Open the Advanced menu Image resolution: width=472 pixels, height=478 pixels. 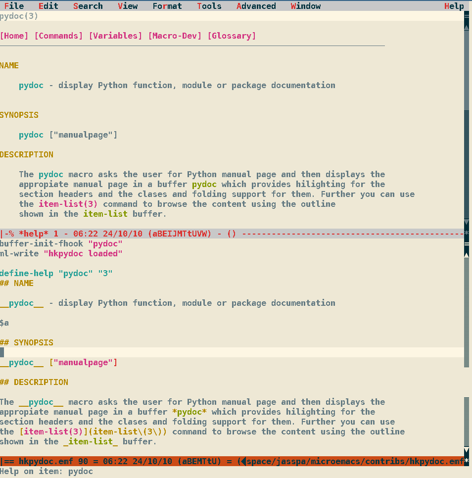[x=256, y=6]
